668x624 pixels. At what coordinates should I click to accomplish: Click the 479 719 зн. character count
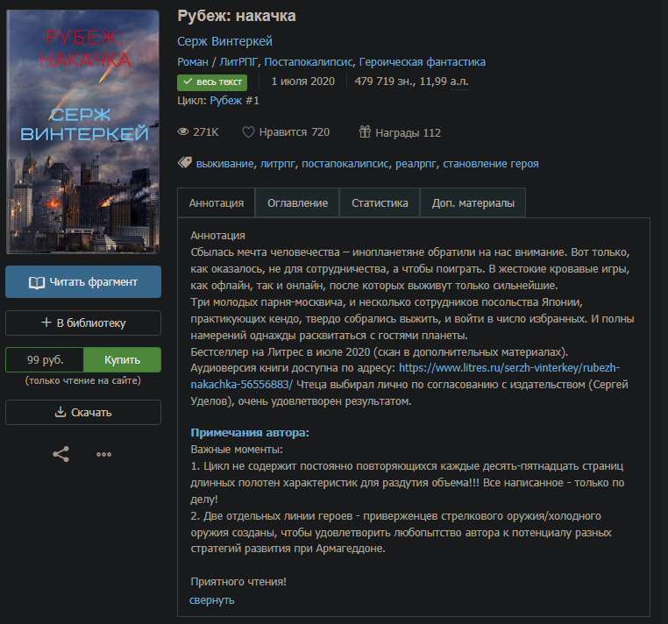tap(383, 82)
